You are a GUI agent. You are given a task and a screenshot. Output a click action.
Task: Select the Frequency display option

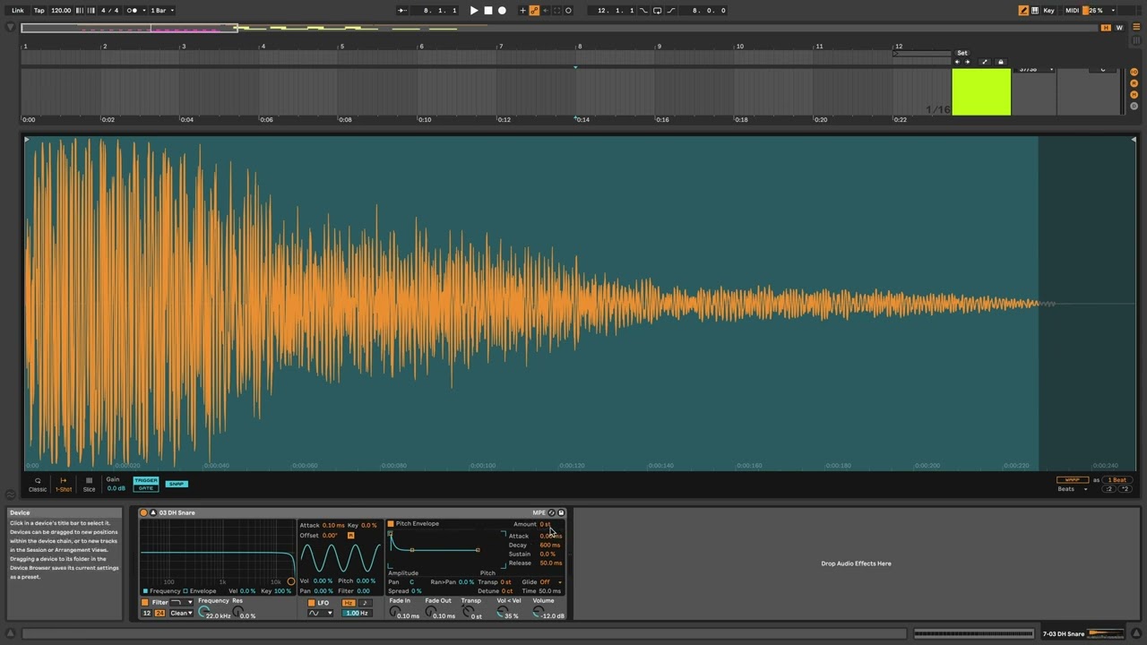click(x=161, y=591)
